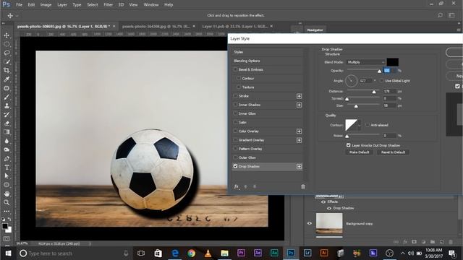Image resolution: width=463 pixels, height=260 pixels.
Task: Enable the Contour checkbox
Action: (239, 79)
